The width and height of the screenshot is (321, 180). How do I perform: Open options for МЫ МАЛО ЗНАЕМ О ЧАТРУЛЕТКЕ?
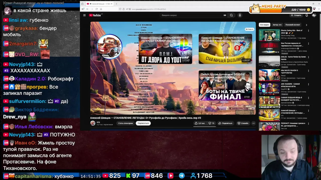pyautogui.click(x=308, y=71)
